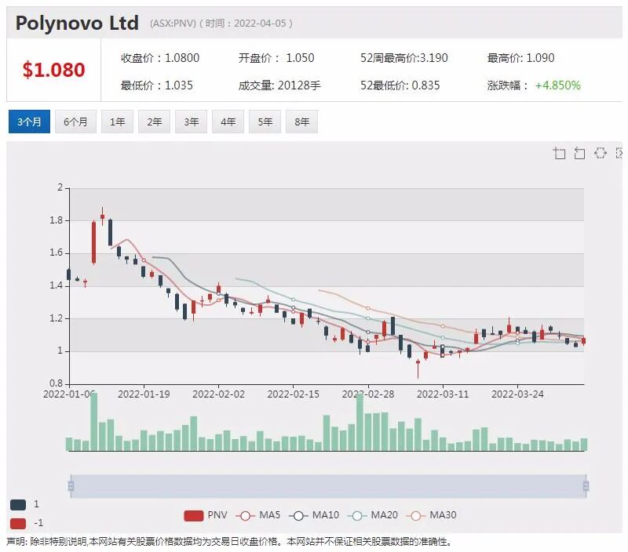The height and width of the screenshot is (552, 628).
Task: Choose the 1年 chart range
Action: (117, 122)
